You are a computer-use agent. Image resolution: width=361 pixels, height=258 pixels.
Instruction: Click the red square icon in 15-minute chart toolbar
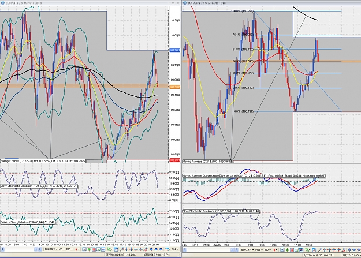pos(292,249)
